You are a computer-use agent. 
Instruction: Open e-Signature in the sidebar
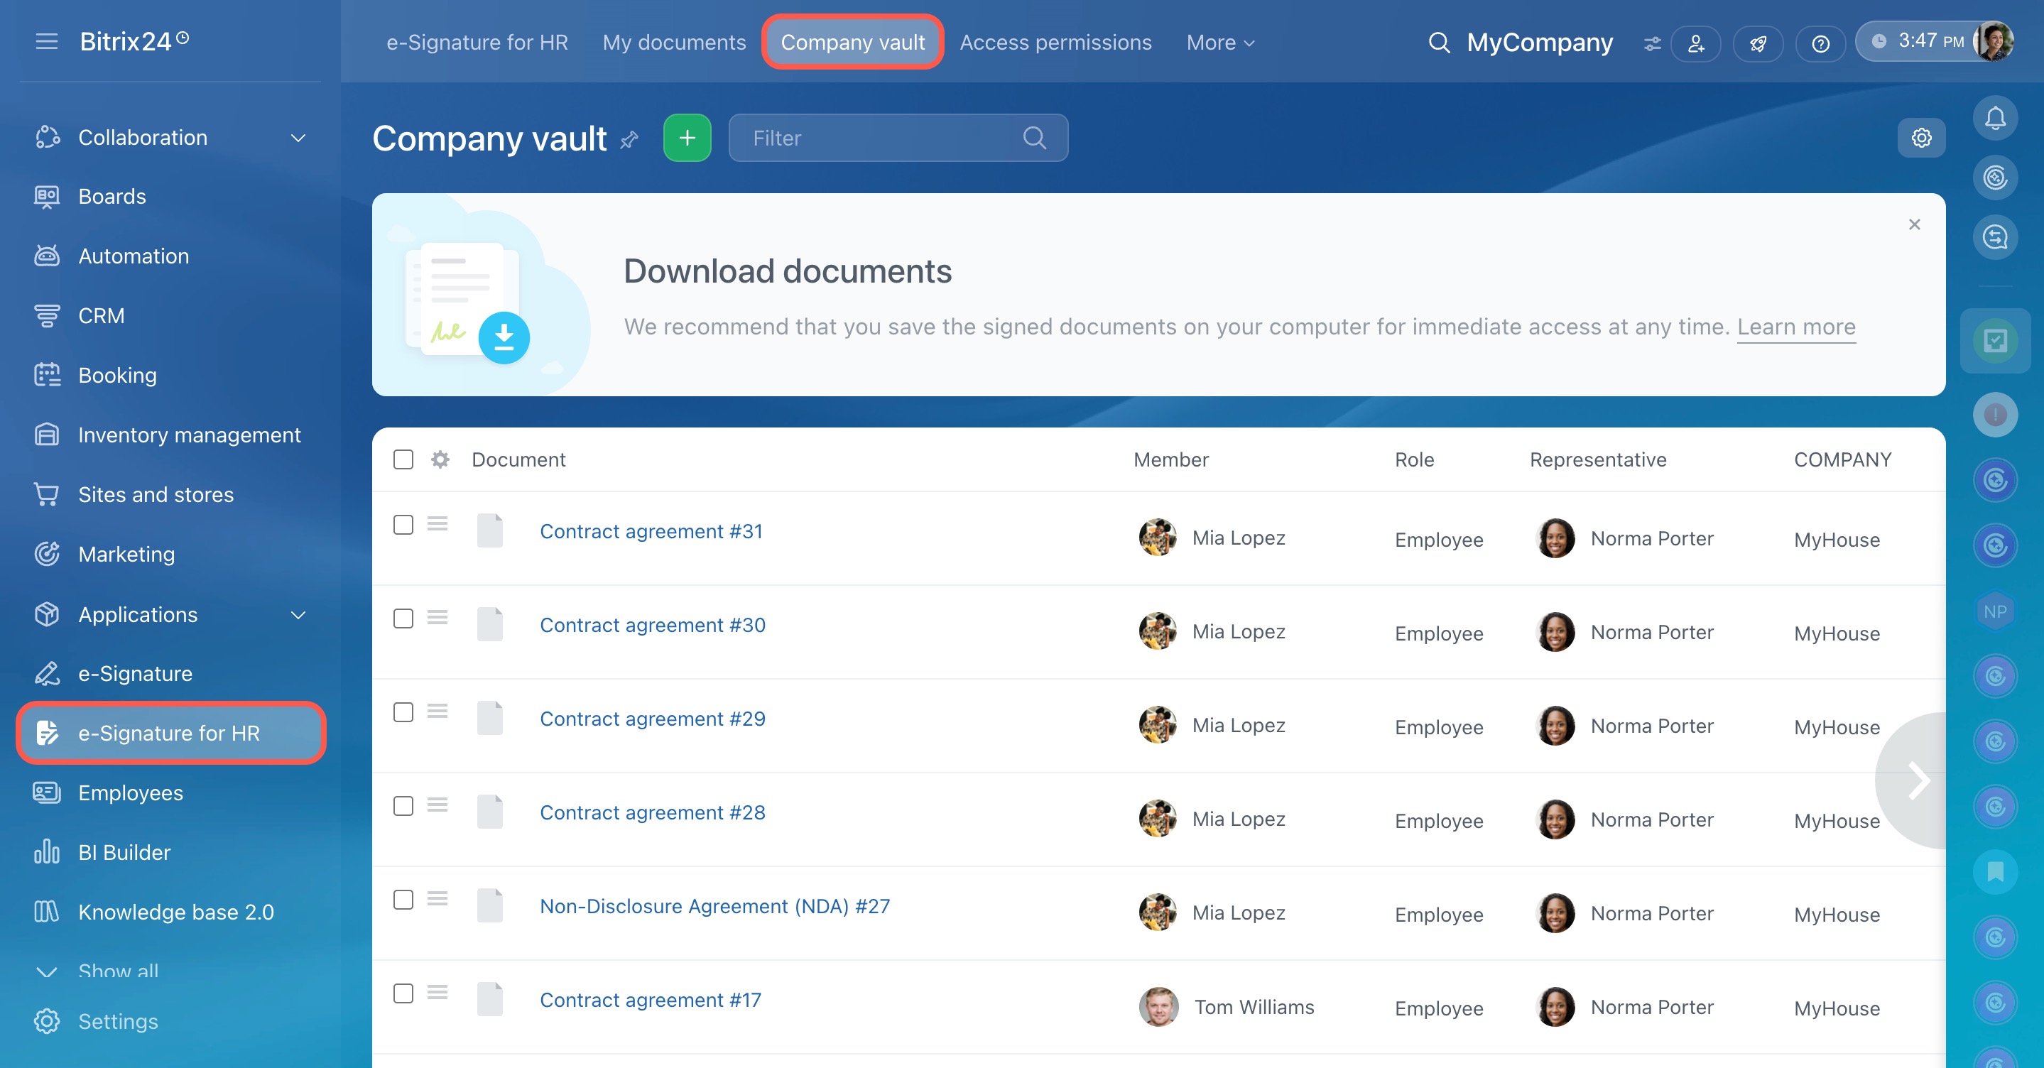(x=135, y=673)
